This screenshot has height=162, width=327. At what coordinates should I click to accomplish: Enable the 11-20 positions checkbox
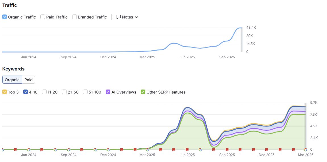click(44, 92)
